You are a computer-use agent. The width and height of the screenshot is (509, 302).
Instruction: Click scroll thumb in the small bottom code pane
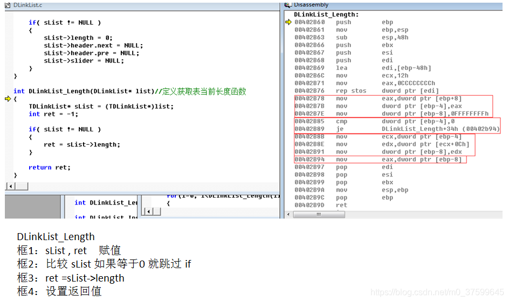[x=157, y=212]
